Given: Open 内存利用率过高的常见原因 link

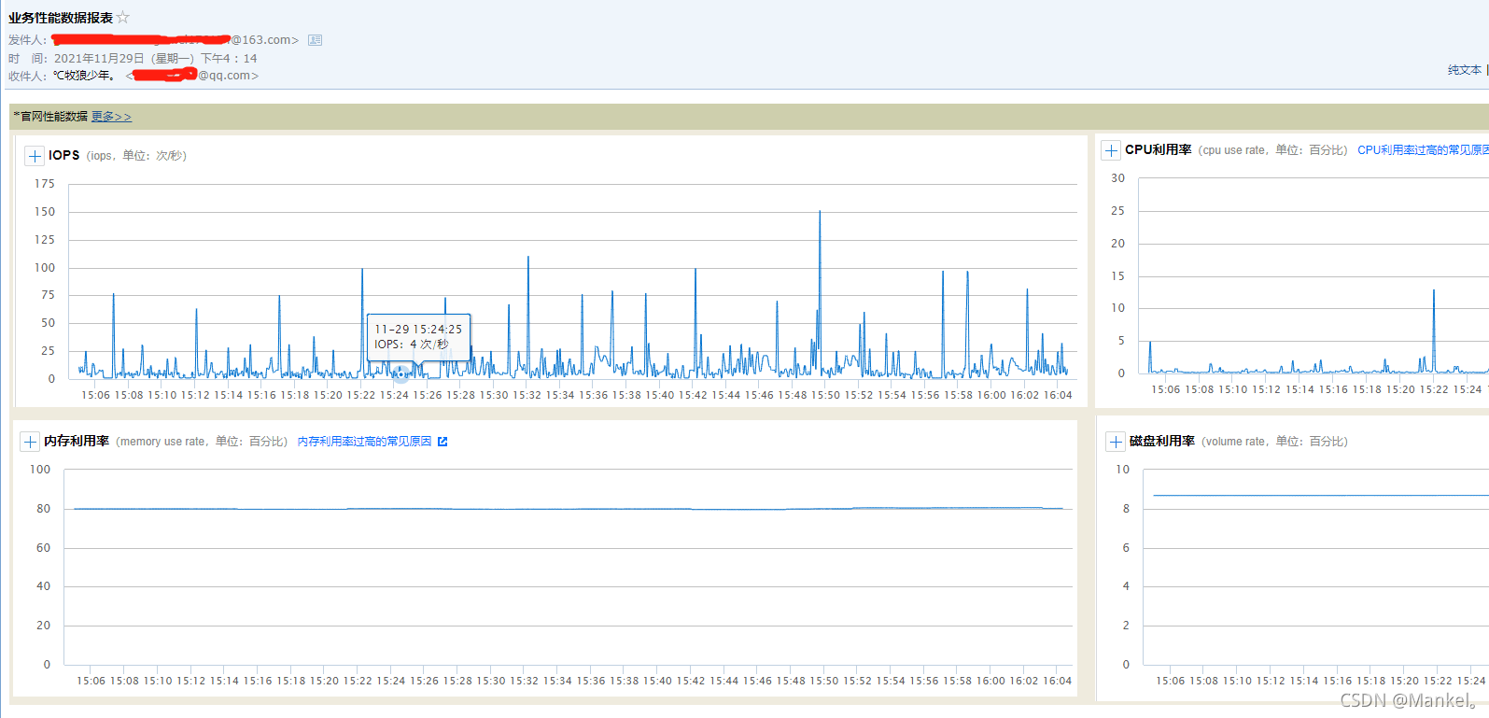Looking at the screenshot, I should coord(364,442).
